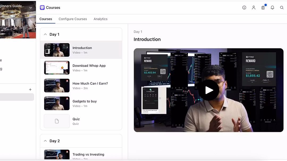Click the purple Courses app icon
287x161 pixels.
coord(42,8)
